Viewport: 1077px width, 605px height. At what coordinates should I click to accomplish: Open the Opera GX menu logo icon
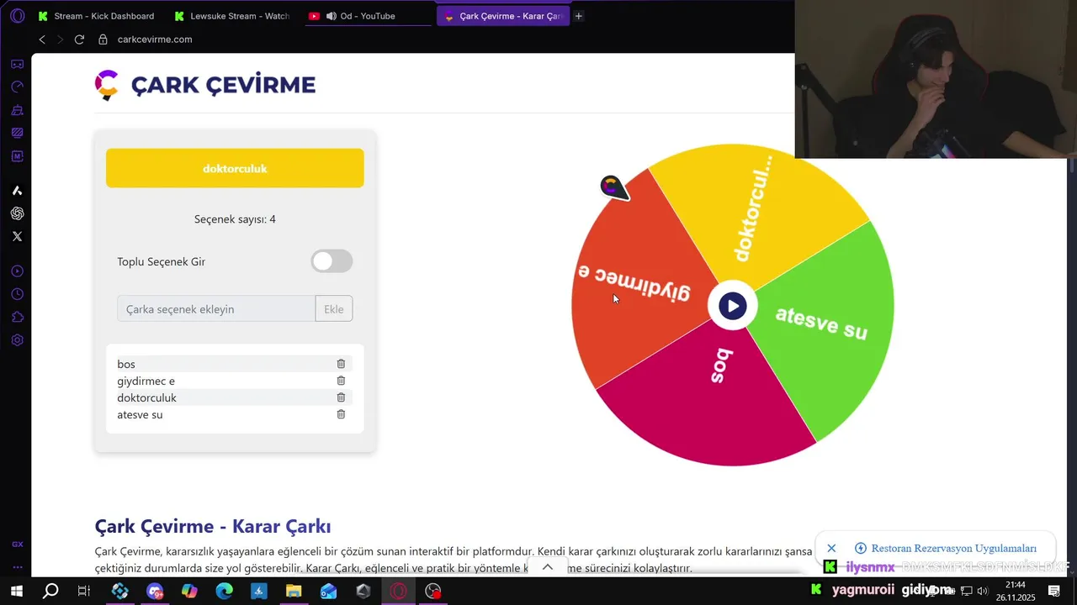17,16
